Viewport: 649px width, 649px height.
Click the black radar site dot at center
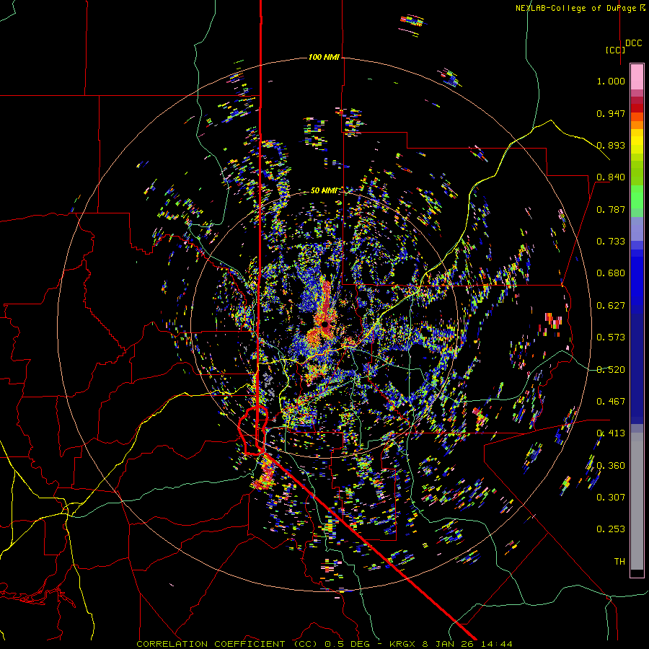pos(325,324)
